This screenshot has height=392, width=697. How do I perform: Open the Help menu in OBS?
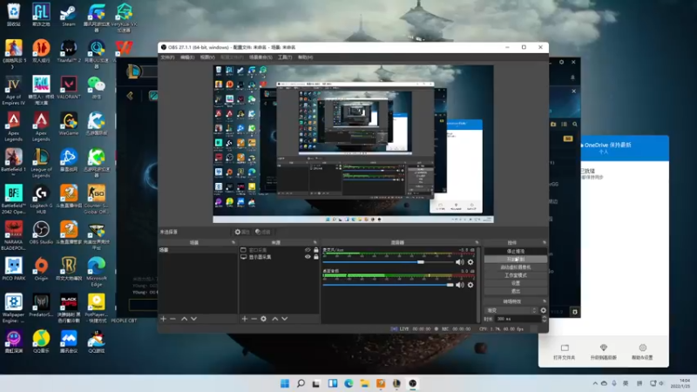click(305, 57)
